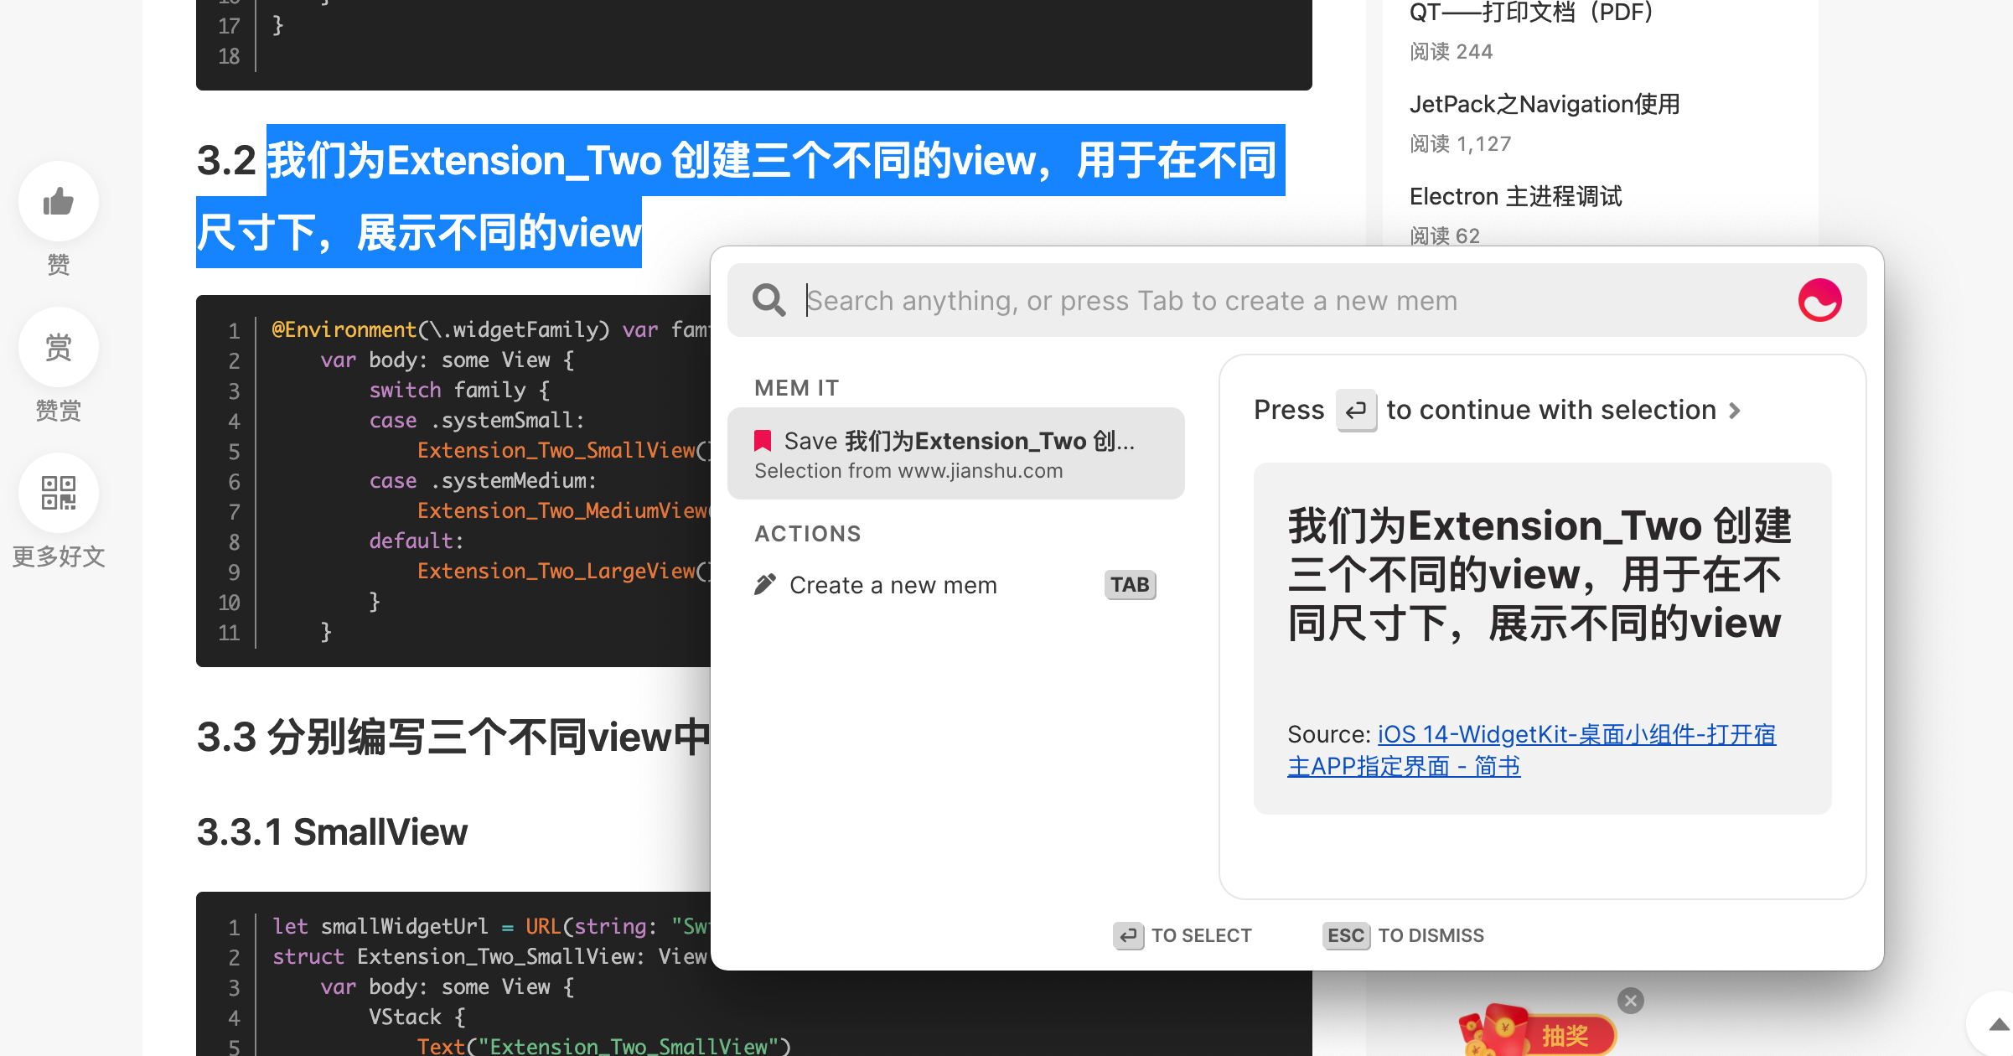Click the red Mem logo icon

(x=1819, y=300)
